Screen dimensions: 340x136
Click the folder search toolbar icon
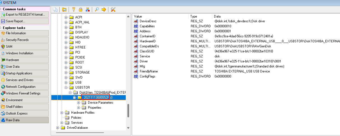(x=64, y=9)
